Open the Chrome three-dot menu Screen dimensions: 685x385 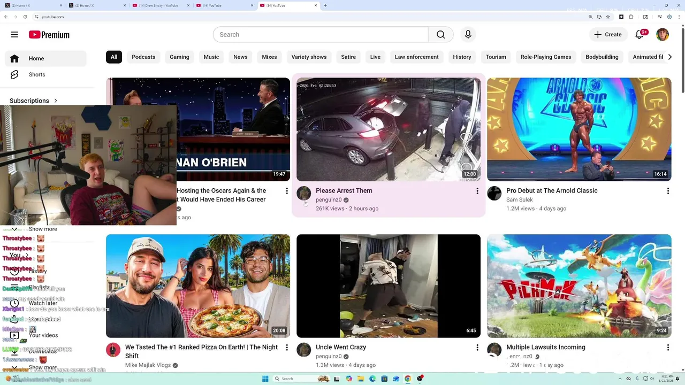tap(679, 17)
